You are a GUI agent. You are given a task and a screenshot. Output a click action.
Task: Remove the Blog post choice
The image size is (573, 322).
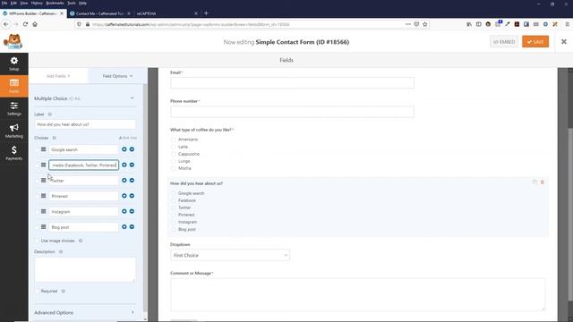click(132, 226)
